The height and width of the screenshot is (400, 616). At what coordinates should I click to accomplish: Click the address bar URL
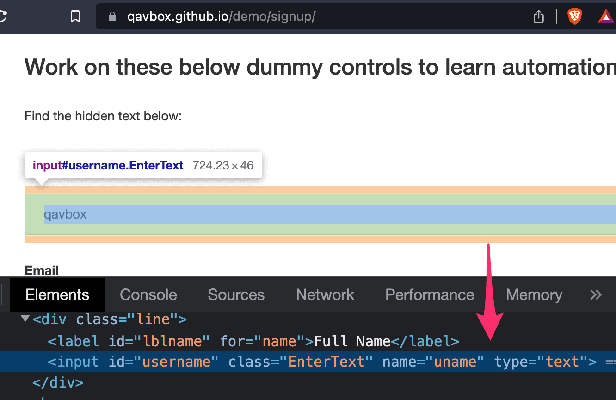click(221, 16)
